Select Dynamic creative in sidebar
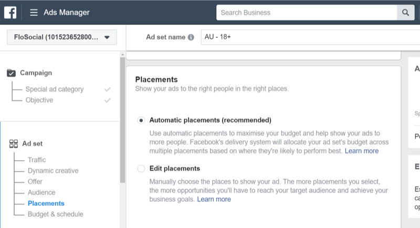The height and width of the screenshot is (228, 420). click(x=53, y=171)
